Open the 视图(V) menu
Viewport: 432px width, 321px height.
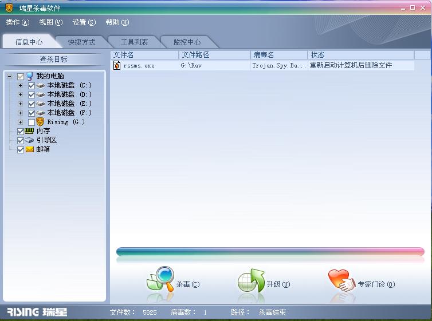[x=51, y=22]
